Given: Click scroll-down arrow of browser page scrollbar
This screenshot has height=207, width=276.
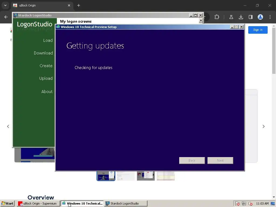Looking at the screenshot, I should 274,197.
